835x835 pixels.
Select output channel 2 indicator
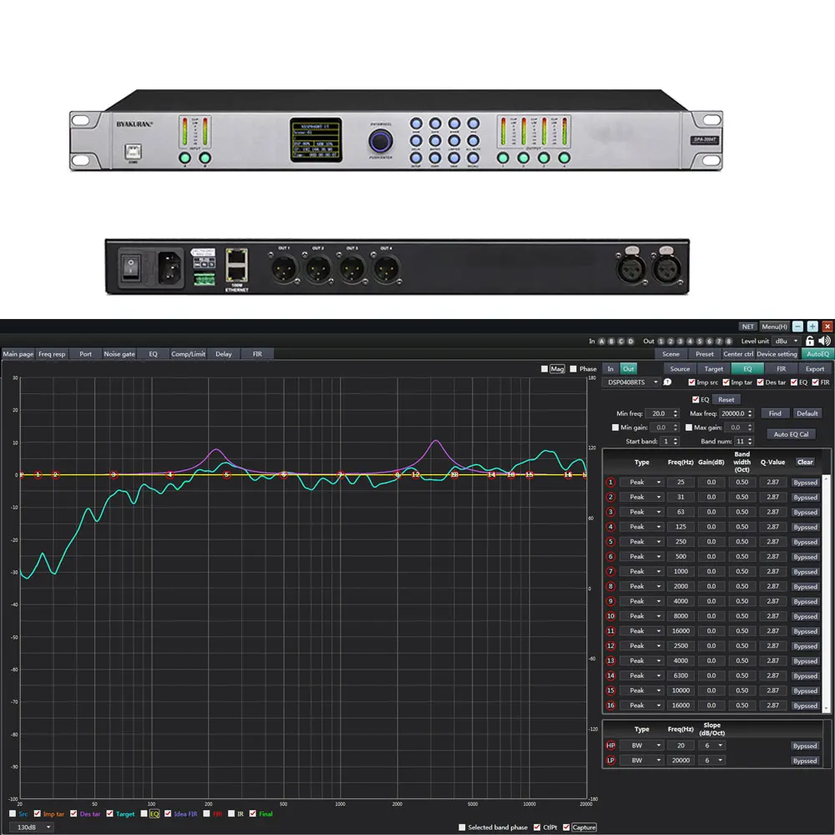[x=671, y=342]
